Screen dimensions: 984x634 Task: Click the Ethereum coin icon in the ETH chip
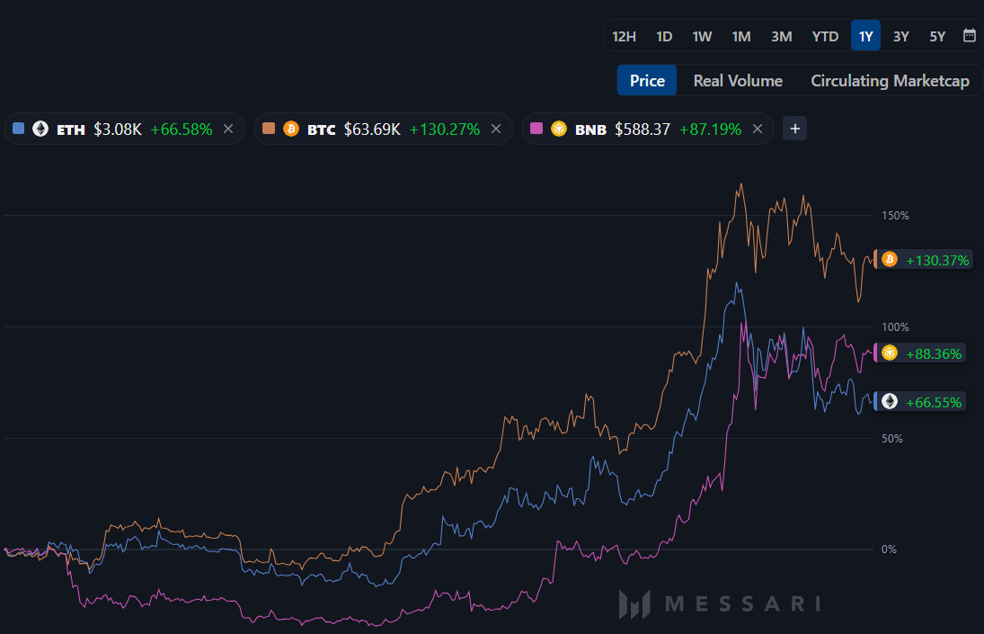[x=40, y=129]
